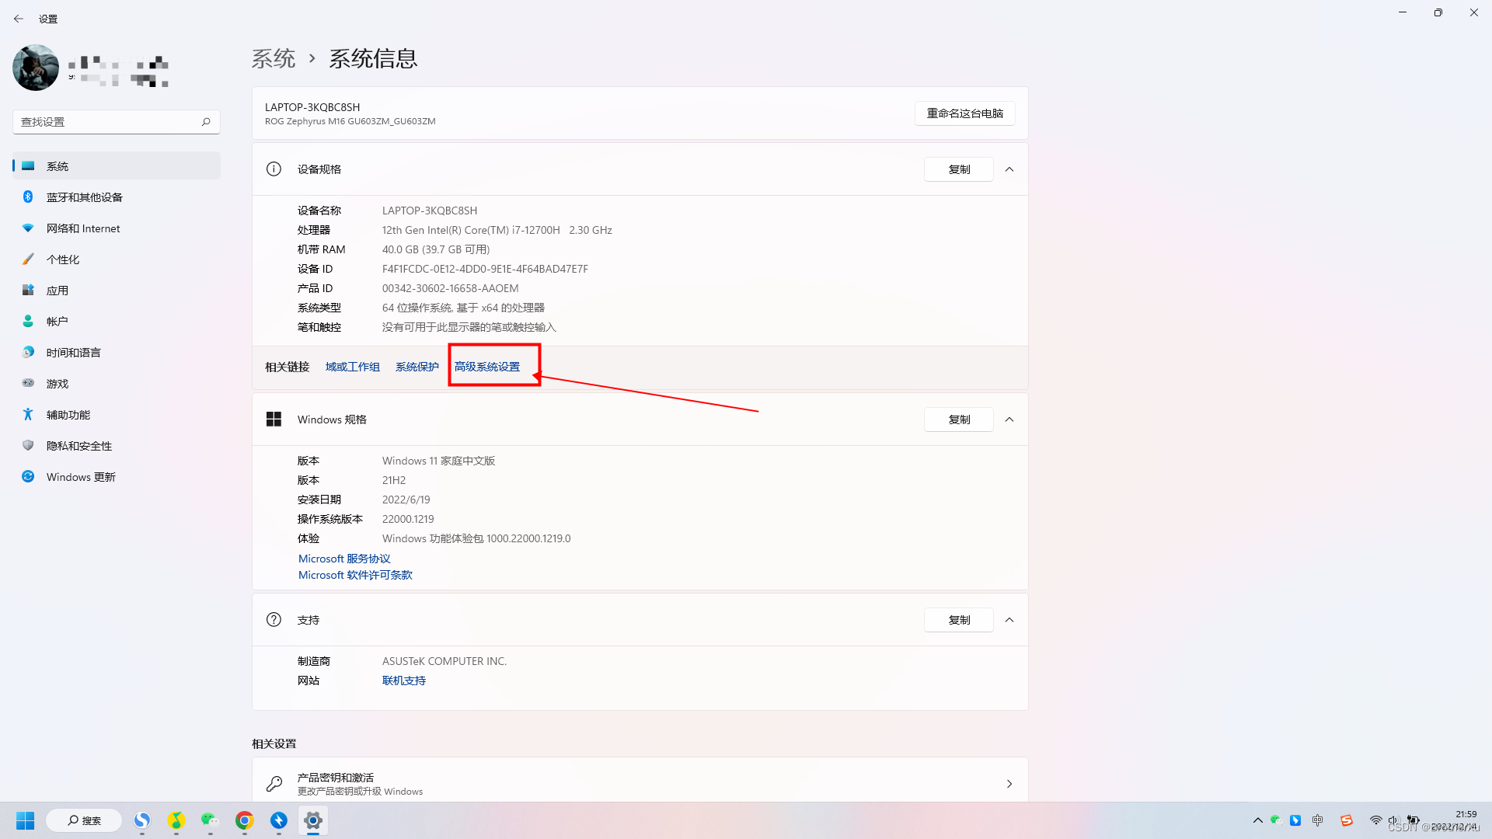Open 网络和 Internet in the sidebar

117,228
